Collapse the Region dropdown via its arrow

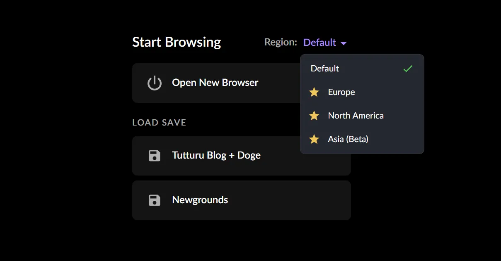click(344, 43)
